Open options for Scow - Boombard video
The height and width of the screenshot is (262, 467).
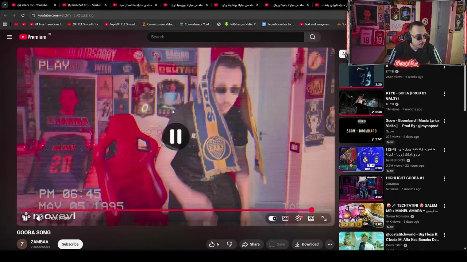[x=444, y=121]
